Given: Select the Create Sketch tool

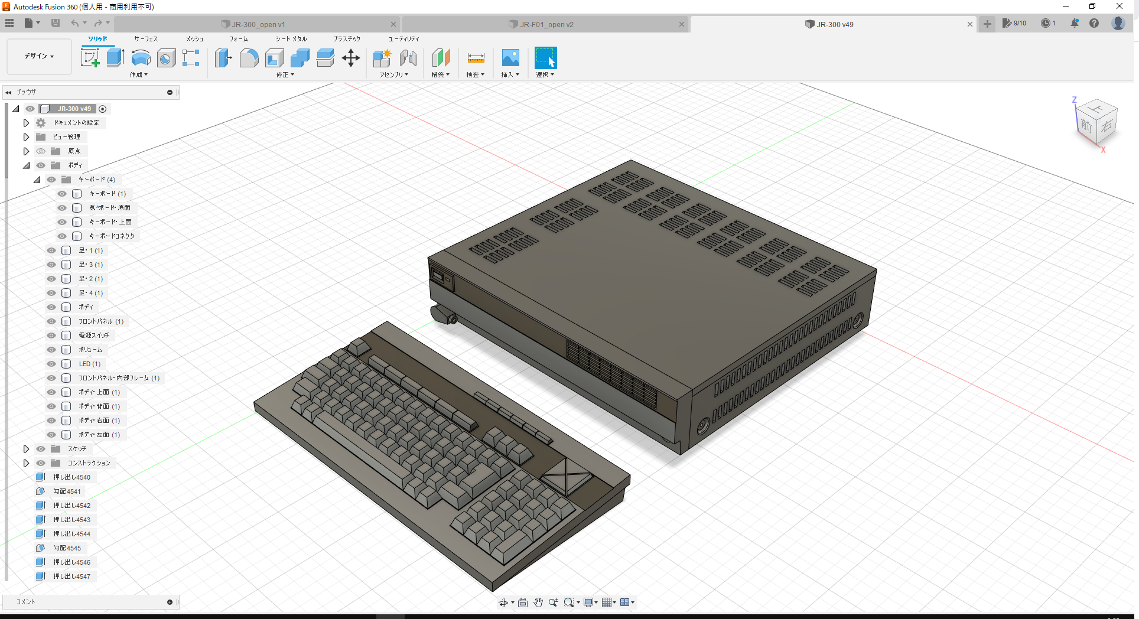Looking at the screenshot, I should click(x=90, y=57).
